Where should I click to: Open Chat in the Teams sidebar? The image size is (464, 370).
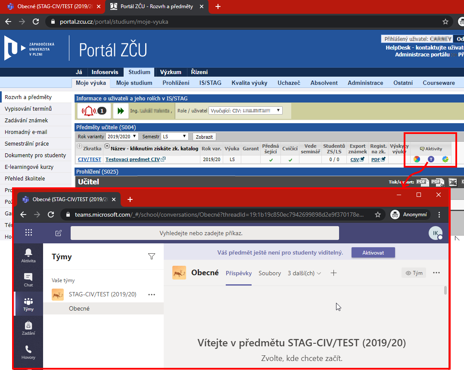(28, 280)
